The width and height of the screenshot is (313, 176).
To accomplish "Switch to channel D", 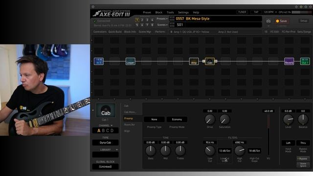I will click(112, 131).
